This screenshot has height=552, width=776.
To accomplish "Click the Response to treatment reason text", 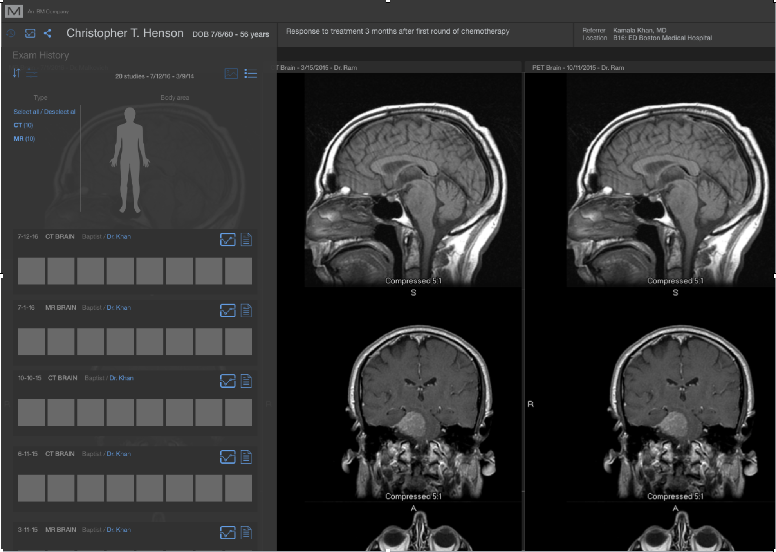I will point(398,31).
